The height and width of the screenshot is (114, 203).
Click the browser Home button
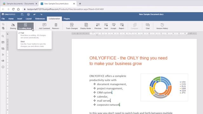pos(18,9)
